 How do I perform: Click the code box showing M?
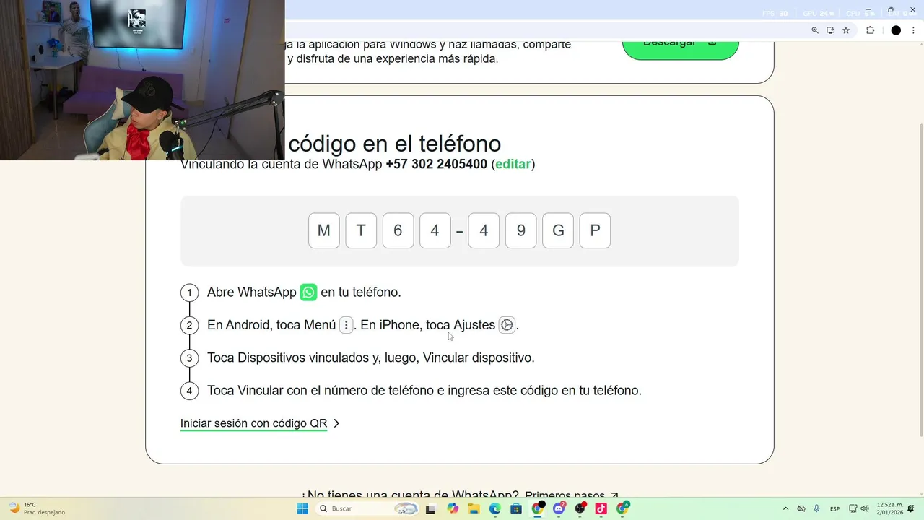(323, 230)
